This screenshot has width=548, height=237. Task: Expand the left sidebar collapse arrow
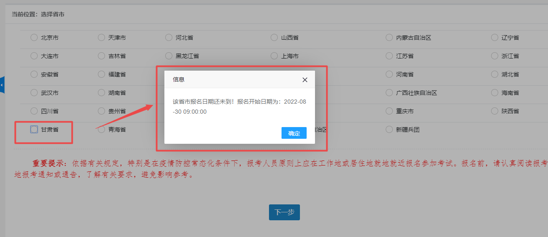click(2, 85)
